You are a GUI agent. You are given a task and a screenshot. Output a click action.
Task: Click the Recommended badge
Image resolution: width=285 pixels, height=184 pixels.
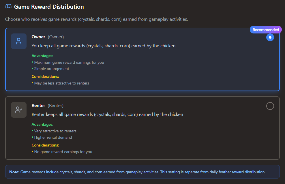coord(266,30)
